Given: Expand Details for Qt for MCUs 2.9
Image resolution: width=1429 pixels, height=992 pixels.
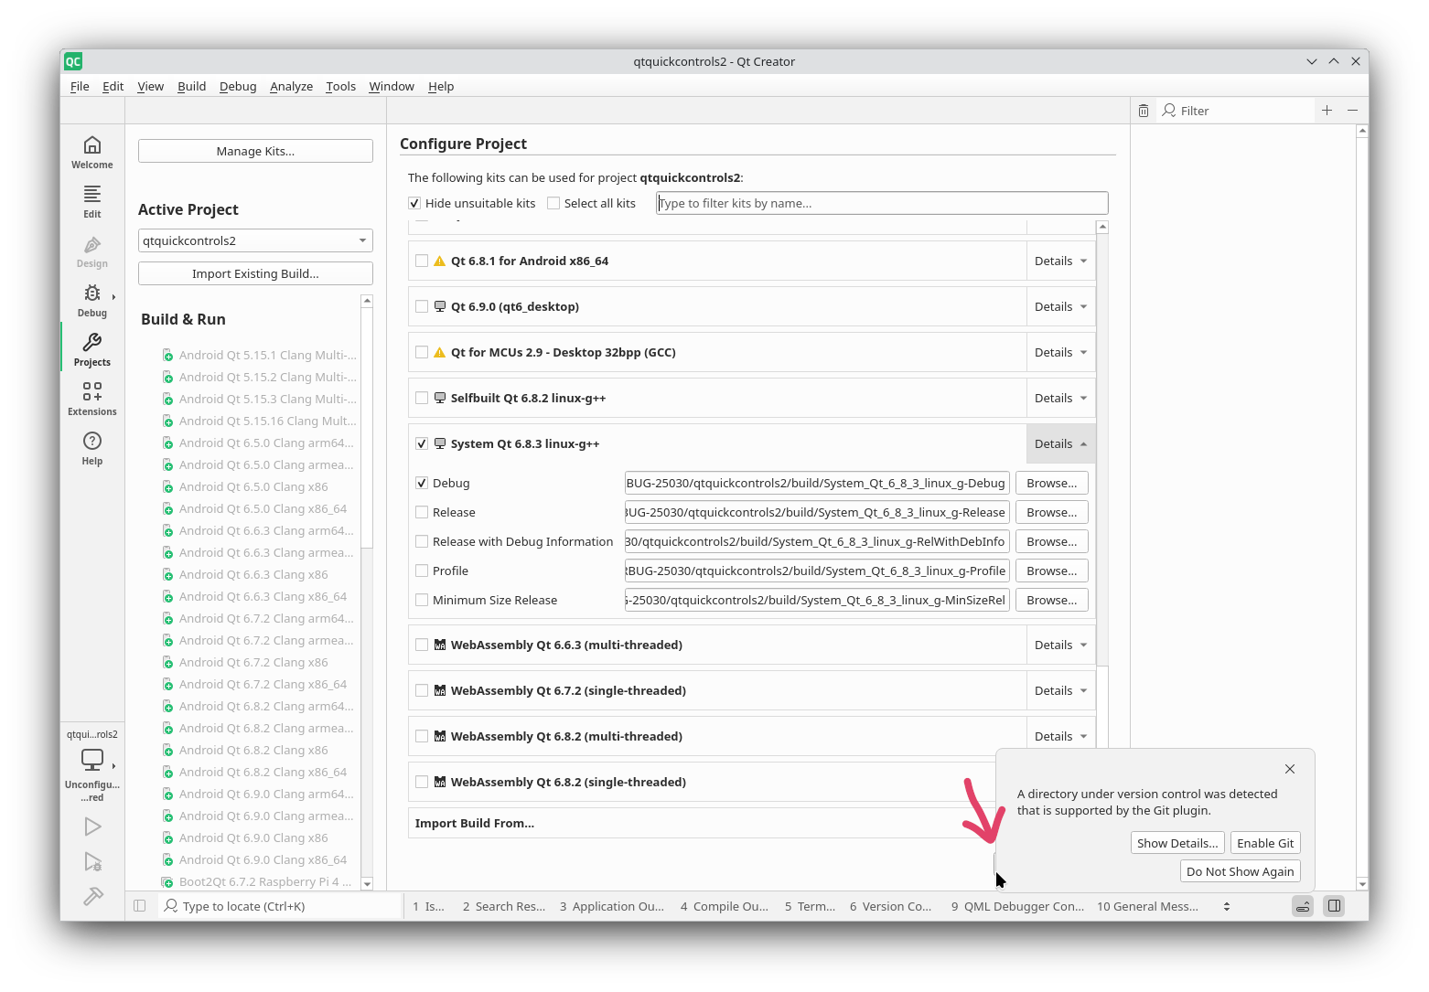Looking at the screenshot, I should 1061,352.
